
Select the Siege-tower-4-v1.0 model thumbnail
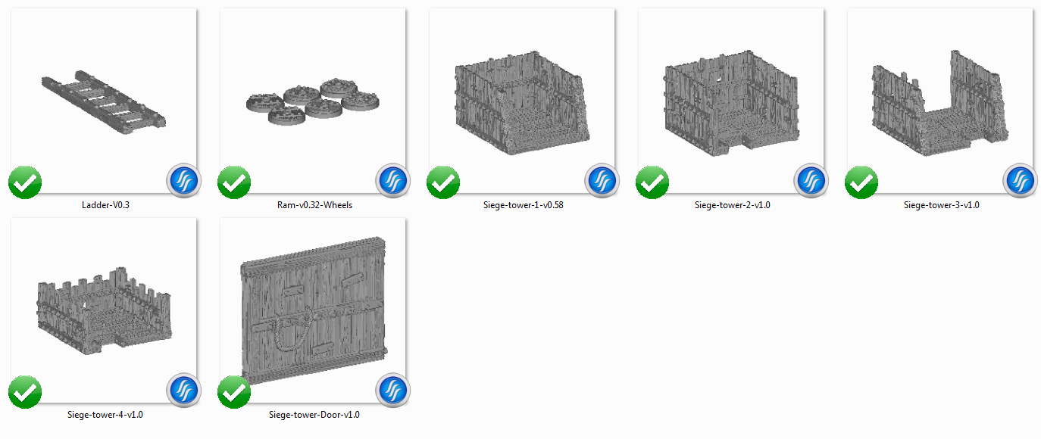click(x=104, y=311)
